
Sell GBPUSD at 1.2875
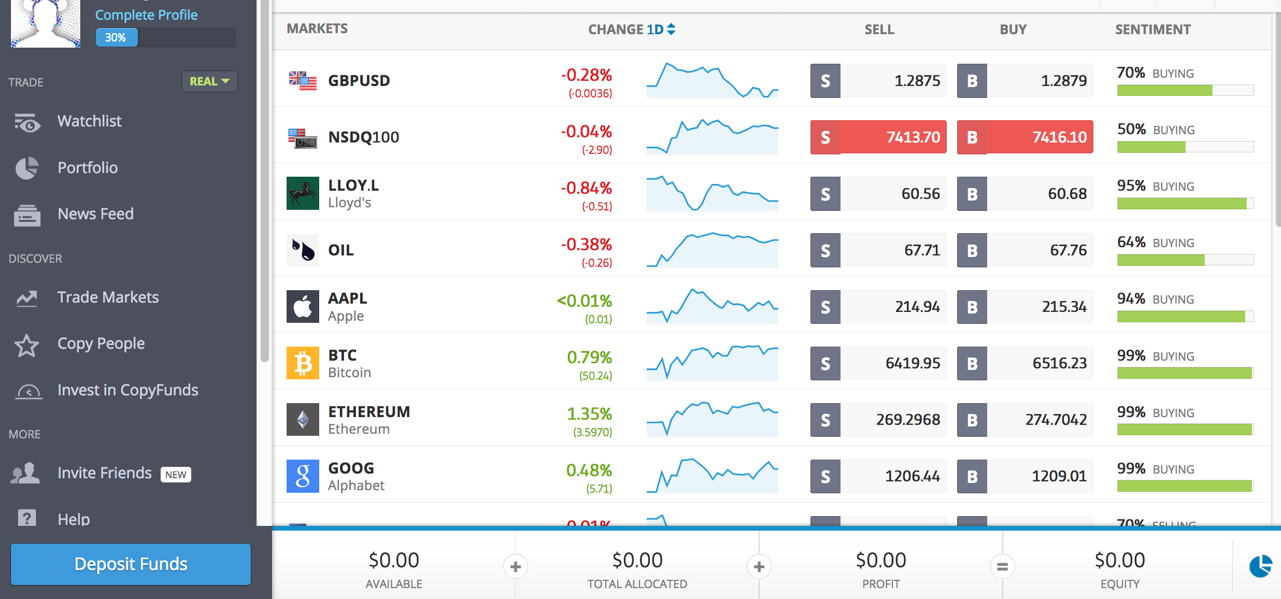(x=878, y=81)
